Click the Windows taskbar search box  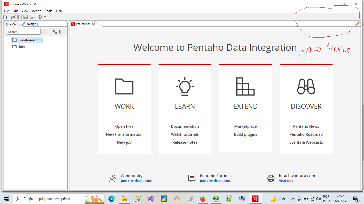(59, 199)
